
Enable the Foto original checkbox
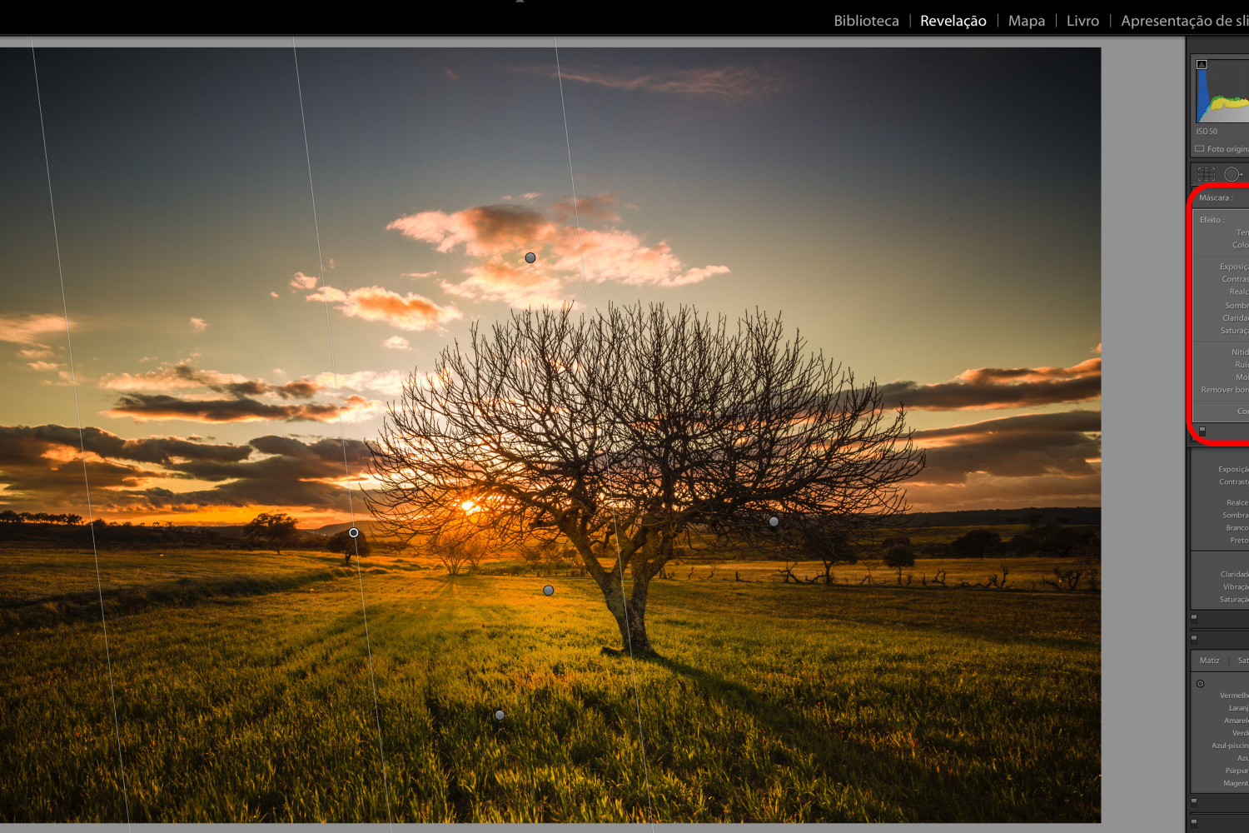click(1200, 149)
